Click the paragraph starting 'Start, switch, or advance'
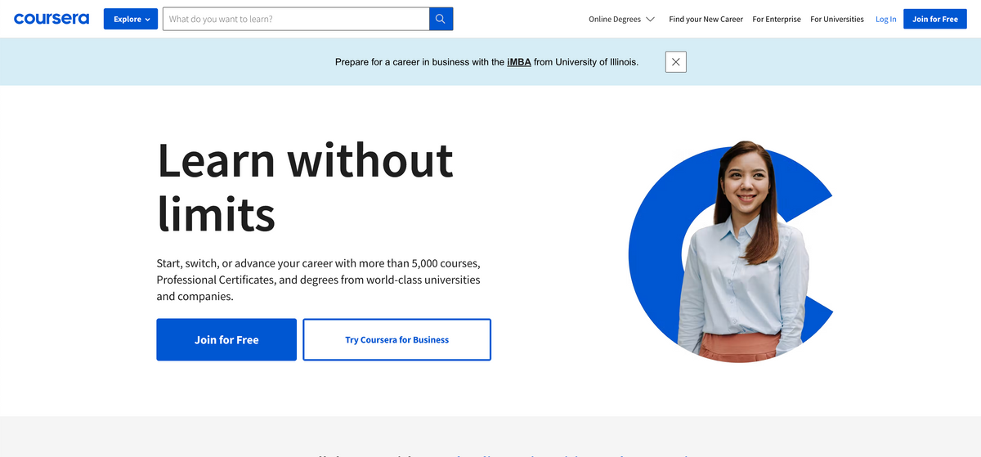The height and width of the screenshot is (457, 981). point(319,280)
